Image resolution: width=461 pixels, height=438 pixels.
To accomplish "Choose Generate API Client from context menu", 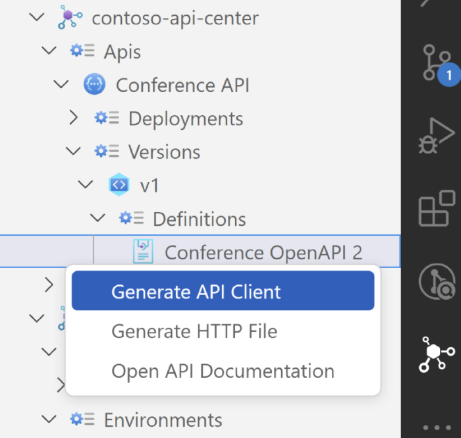I will tap(223, 290).
